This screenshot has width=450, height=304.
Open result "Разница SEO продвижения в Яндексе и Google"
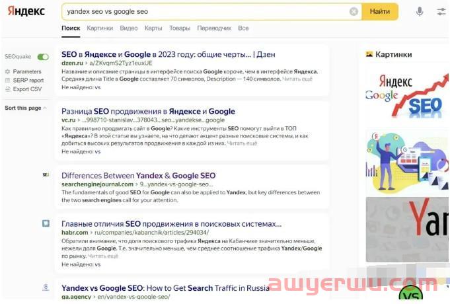(148, 112)
